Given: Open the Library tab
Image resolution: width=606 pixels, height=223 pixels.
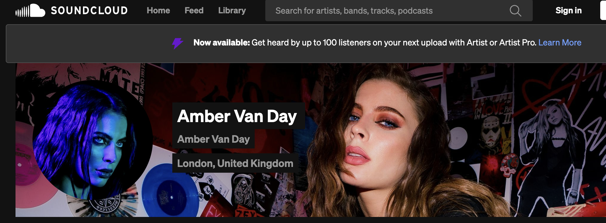Looking at the screenshot, I should click(232, 11).
